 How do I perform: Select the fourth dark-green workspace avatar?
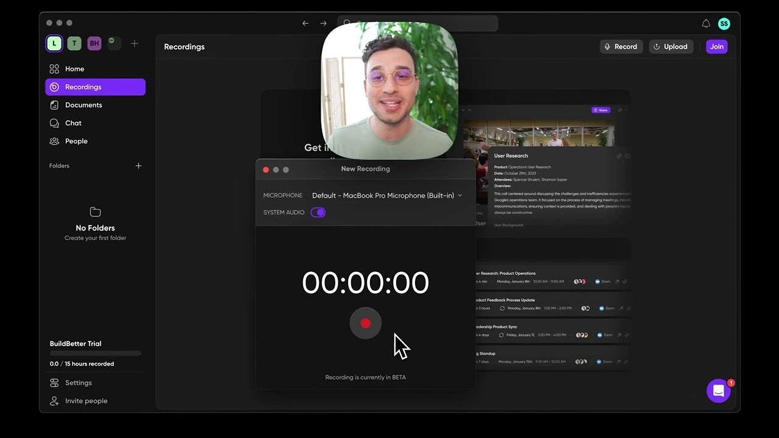113,43
